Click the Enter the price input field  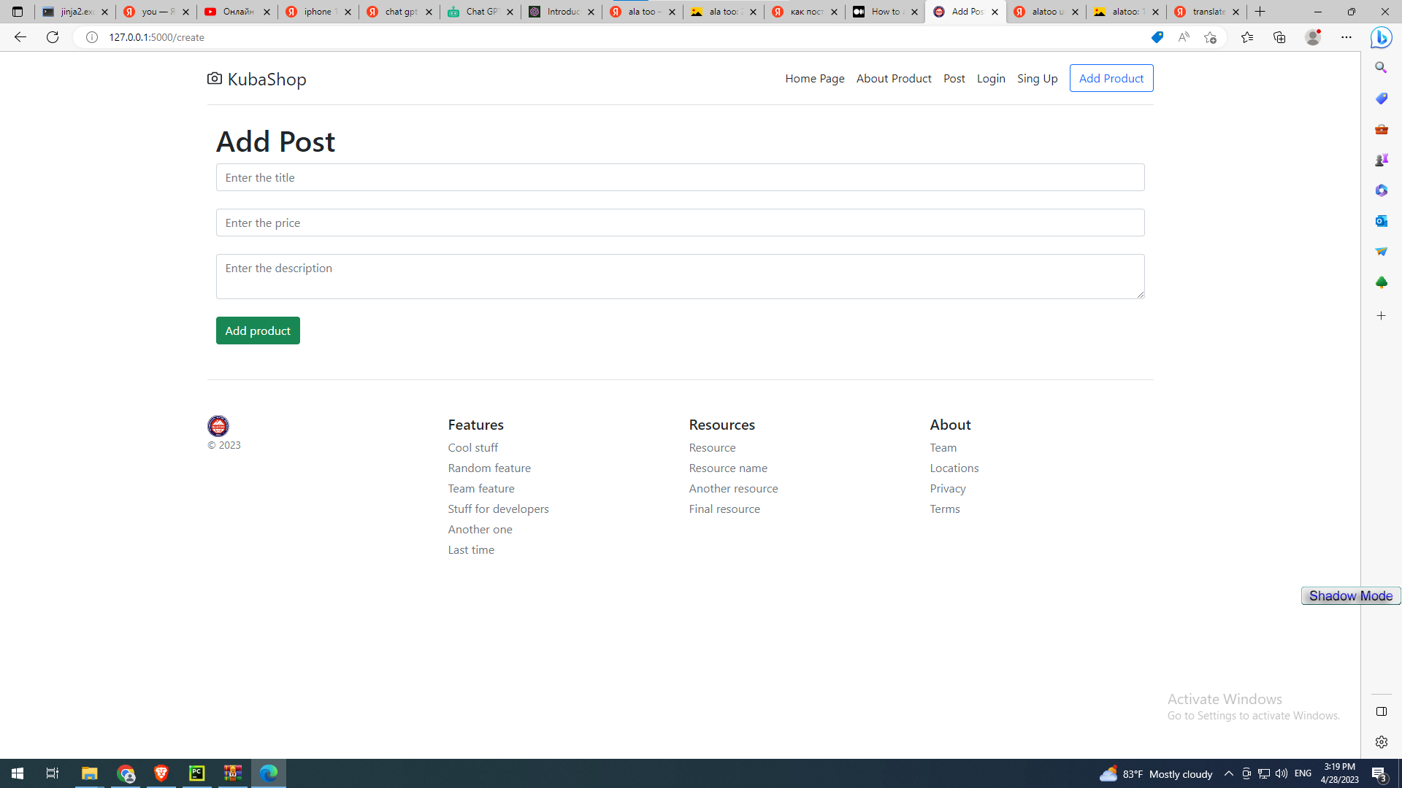(680, 223)
